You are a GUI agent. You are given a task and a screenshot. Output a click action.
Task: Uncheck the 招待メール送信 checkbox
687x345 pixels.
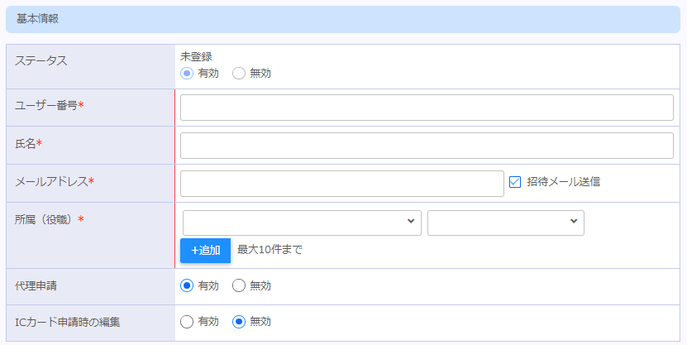coord(515,182)
